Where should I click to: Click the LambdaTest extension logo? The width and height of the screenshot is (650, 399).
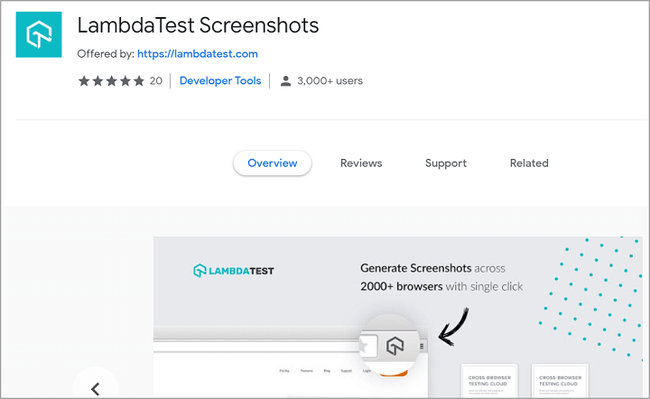pos(39,35)
